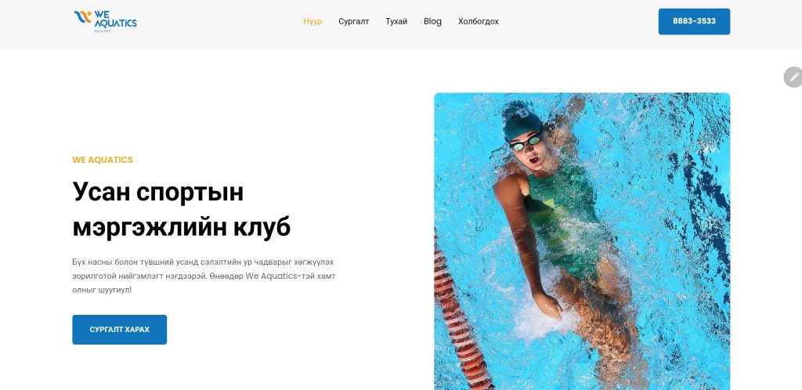Open the Сургалт menu item
Screen dimensions: 802x390
click(x=353, y=21)
